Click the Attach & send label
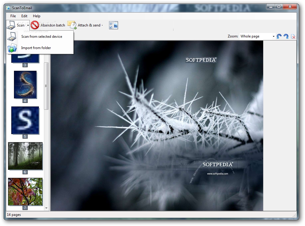Image resolution: width=305 pixels, height=226 pixels. coord(89,25)
